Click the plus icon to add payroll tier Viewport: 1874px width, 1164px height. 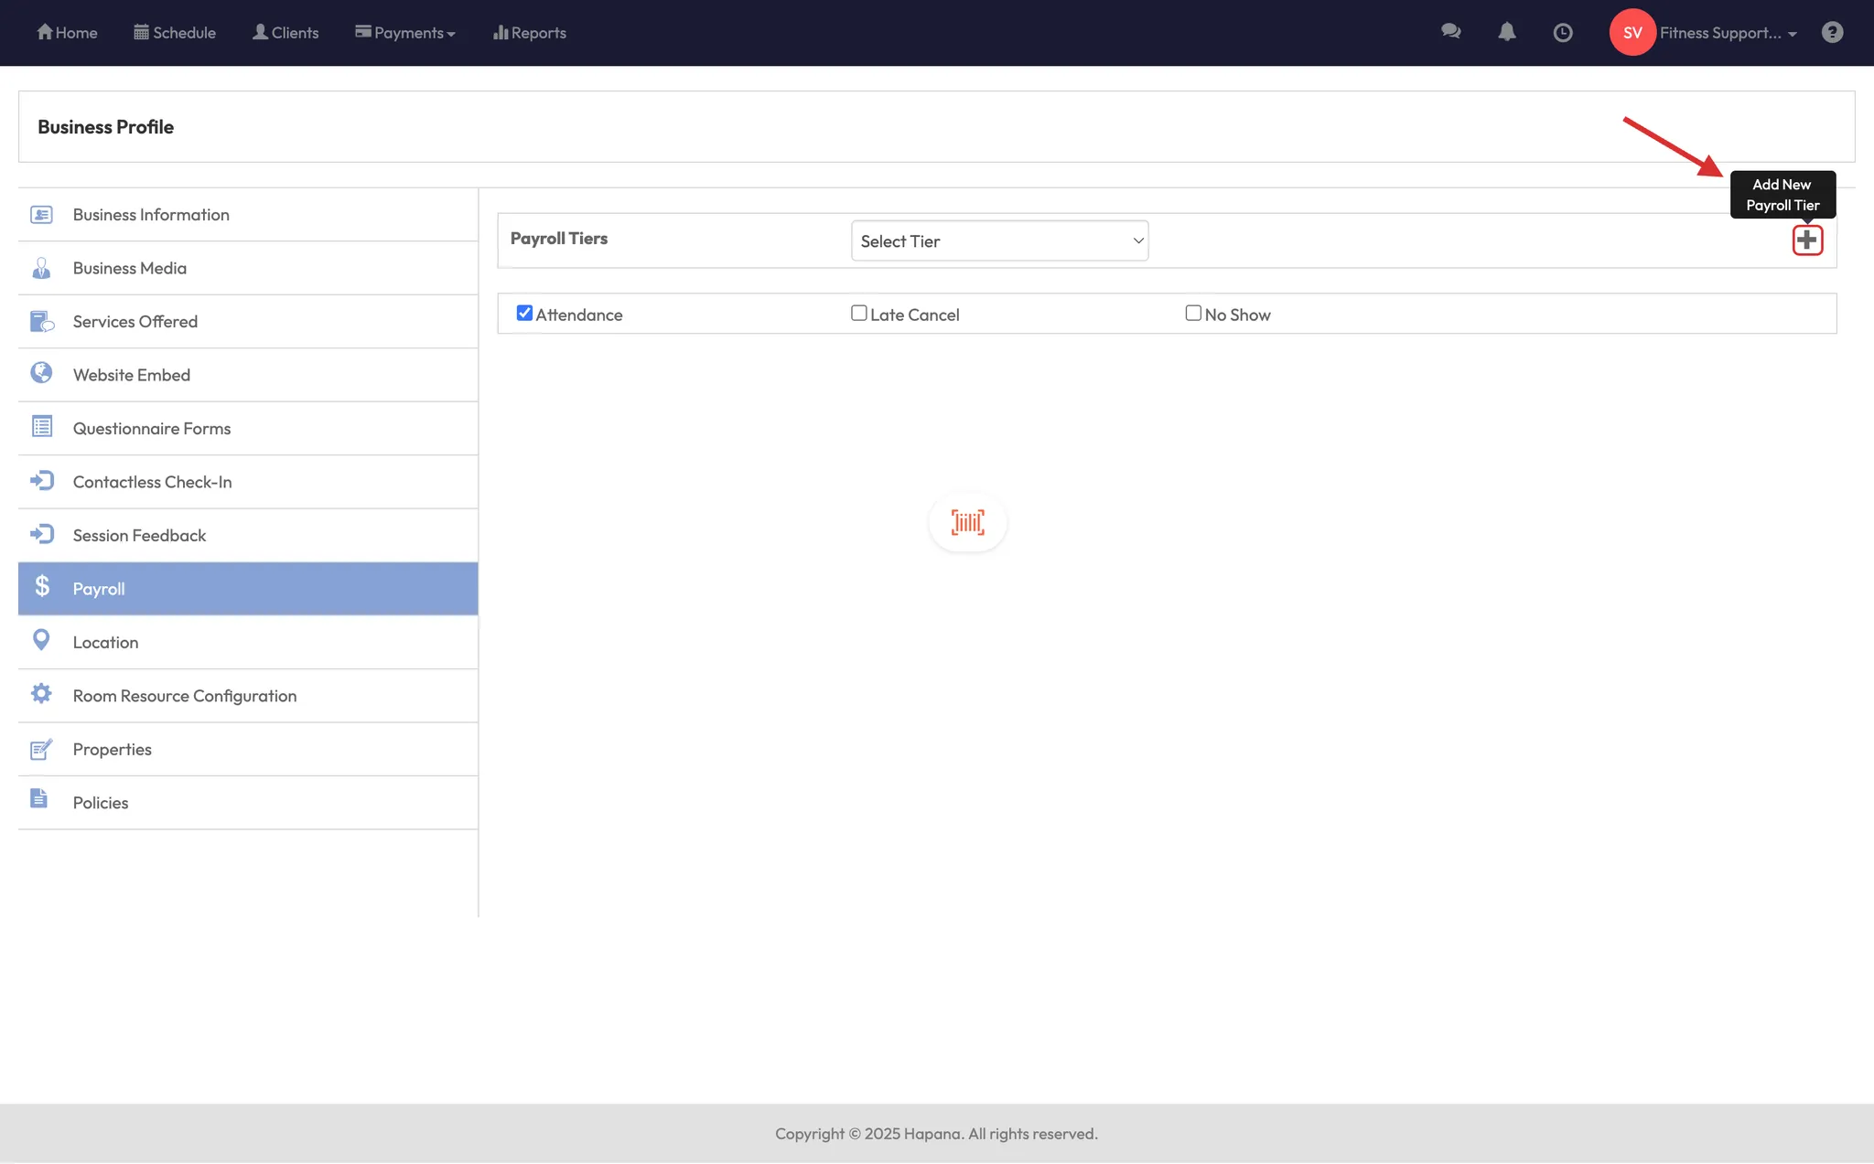click(x=1806, y=240)
